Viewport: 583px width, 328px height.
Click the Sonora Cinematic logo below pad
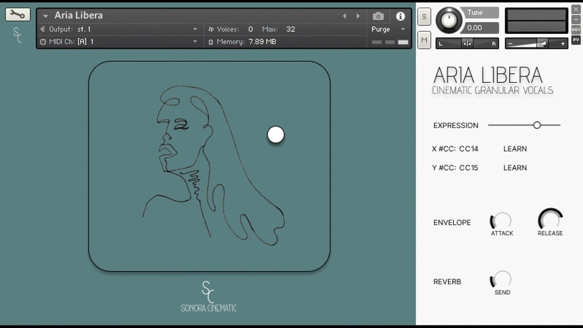tap(209, 297)
